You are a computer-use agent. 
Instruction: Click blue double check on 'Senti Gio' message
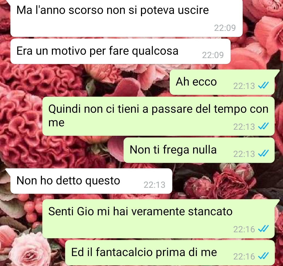(264, 229)
